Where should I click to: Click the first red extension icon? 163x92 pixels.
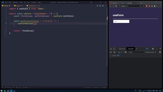(147, 6)
